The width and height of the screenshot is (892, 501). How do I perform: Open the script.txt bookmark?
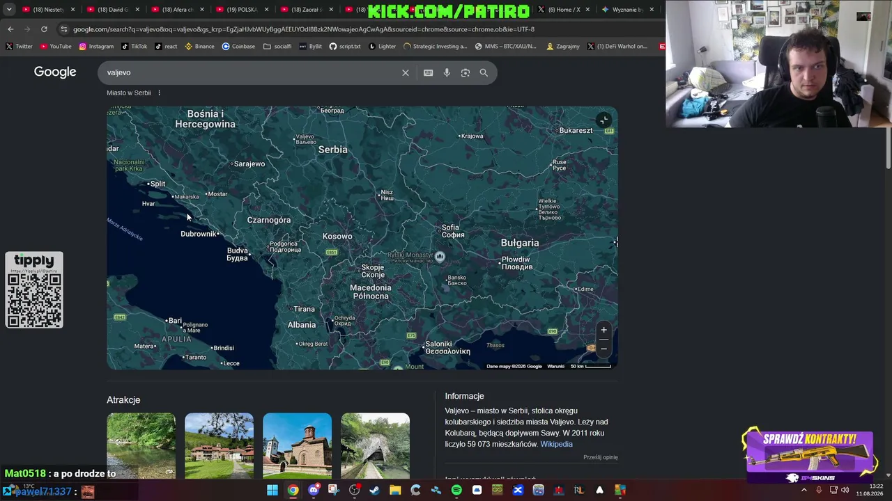click(x=345, y=47)
